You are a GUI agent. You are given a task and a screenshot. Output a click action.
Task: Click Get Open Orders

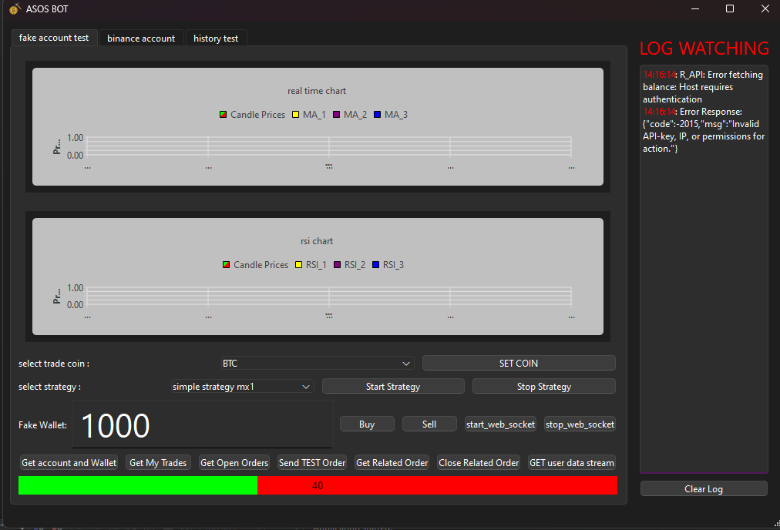tap(234, 463)
